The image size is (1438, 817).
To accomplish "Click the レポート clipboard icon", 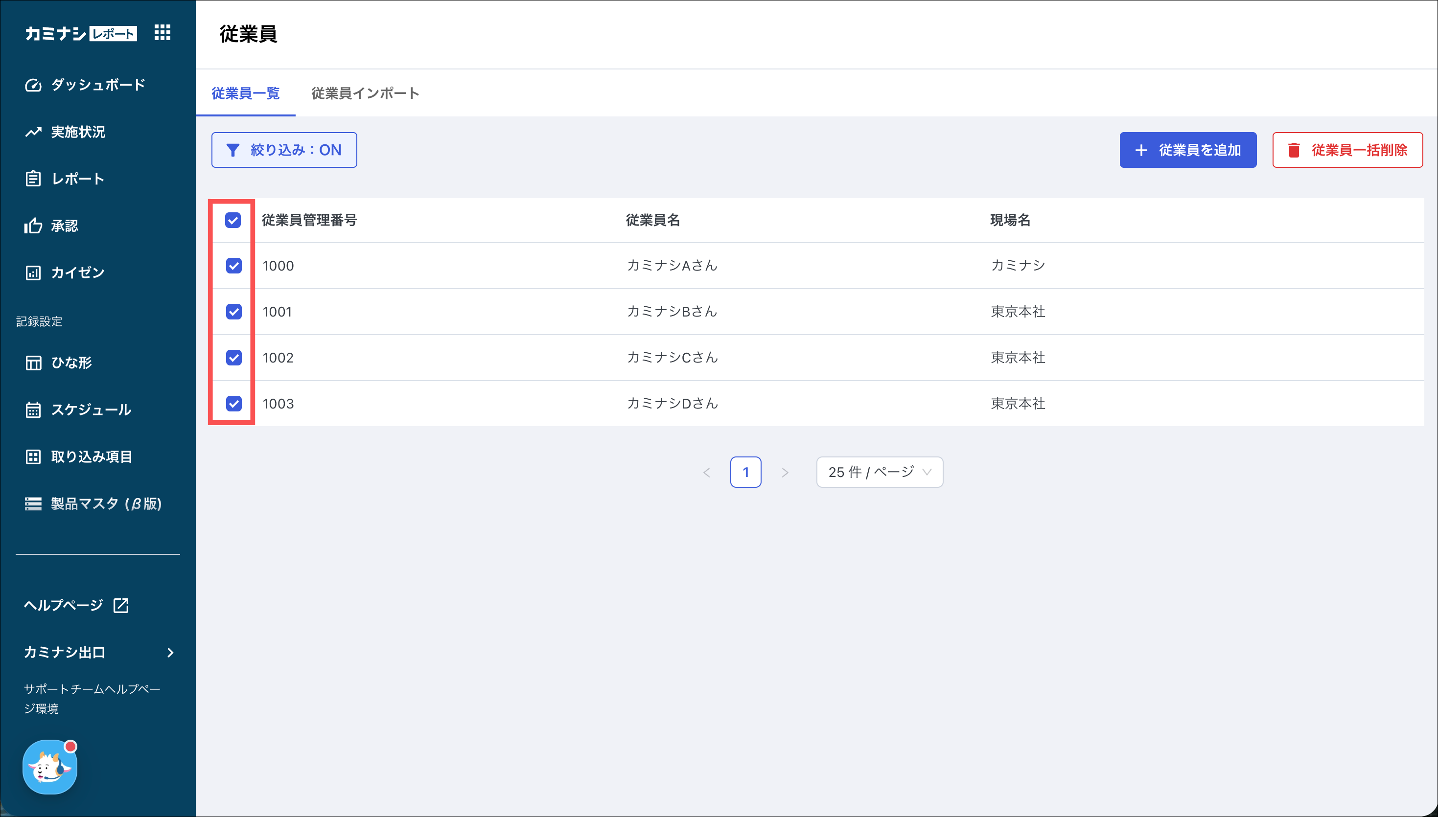I will click(x=33, y=179).
